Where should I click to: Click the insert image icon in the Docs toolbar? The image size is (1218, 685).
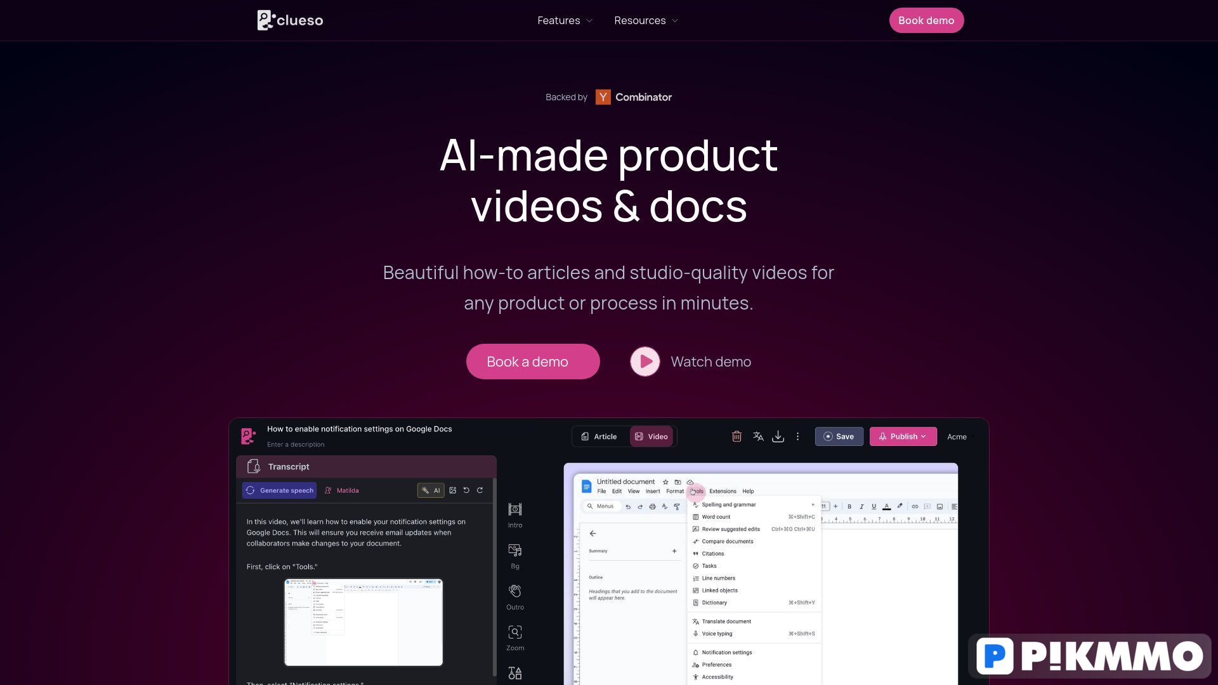[x=940, y=507]
